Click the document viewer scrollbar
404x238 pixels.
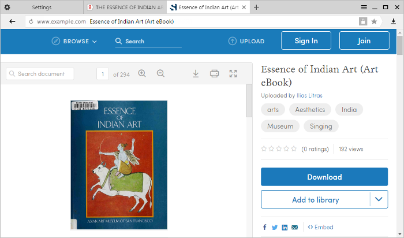coord(249,101)
